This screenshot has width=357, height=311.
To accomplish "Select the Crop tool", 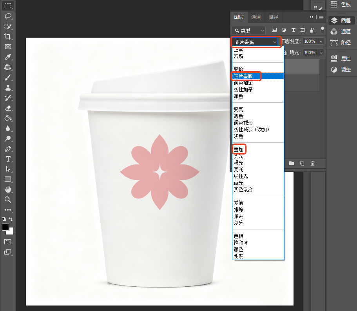I will (x=8, y=36).
